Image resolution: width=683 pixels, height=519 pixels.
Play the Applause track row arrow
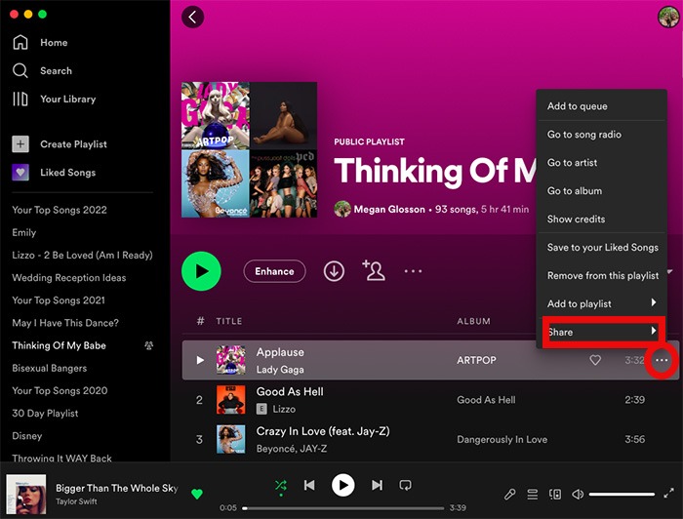pos(200,360)
